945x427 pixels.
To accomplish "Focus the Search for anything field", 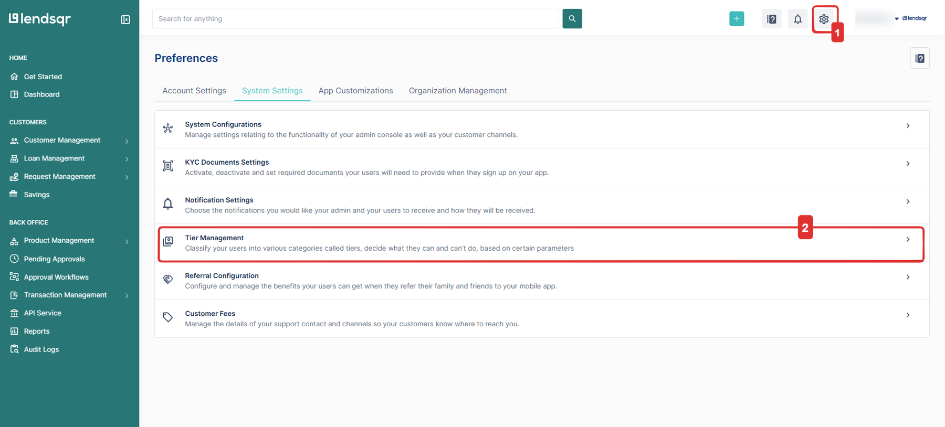I will [355, 19].
